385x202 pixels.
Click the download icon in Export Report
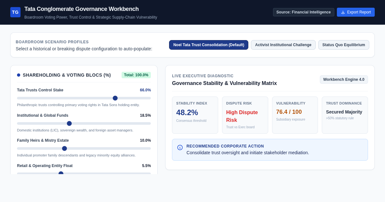coord(343,12)
